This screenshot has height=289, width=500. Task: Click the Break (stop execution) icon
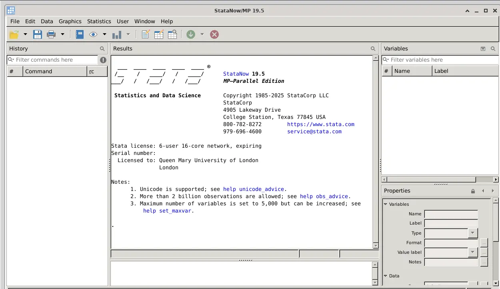click(x=214, y=34)
